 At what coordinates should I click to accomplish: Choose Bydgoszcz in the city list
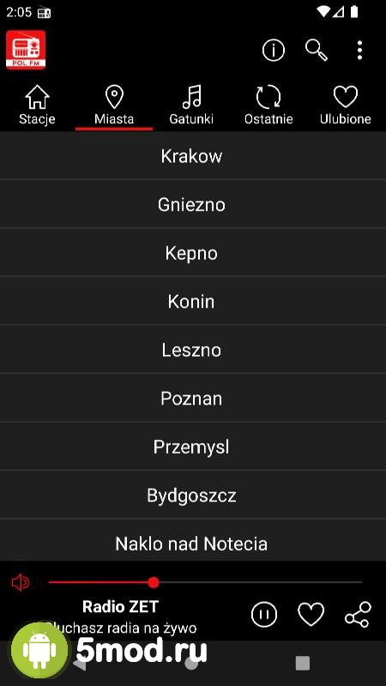point(193,496)
